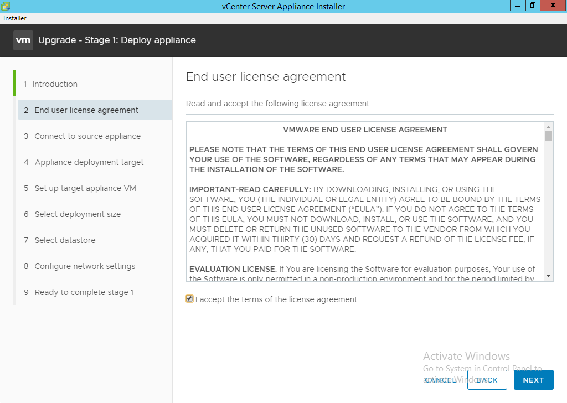
Task: Click the VMWARE END USER LICENSE AGREEMENT heading
Action: [x=365, y=130]
